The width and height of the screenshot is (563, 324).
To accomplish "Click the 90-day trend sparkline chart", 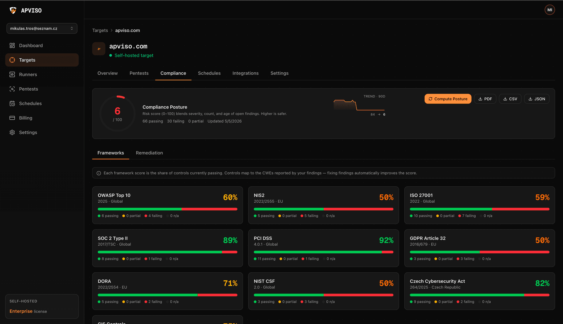I will [x=359, y=105].
